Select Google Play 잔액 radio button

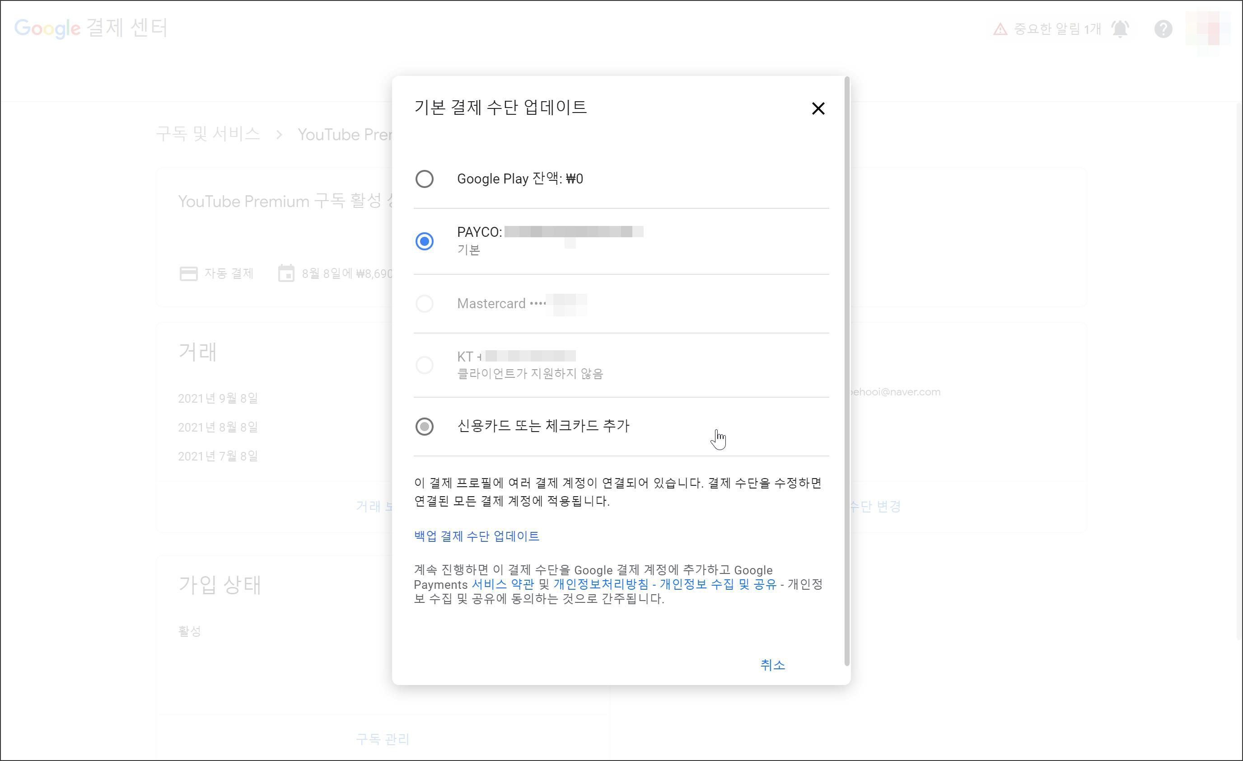click(x=424, y=179)
